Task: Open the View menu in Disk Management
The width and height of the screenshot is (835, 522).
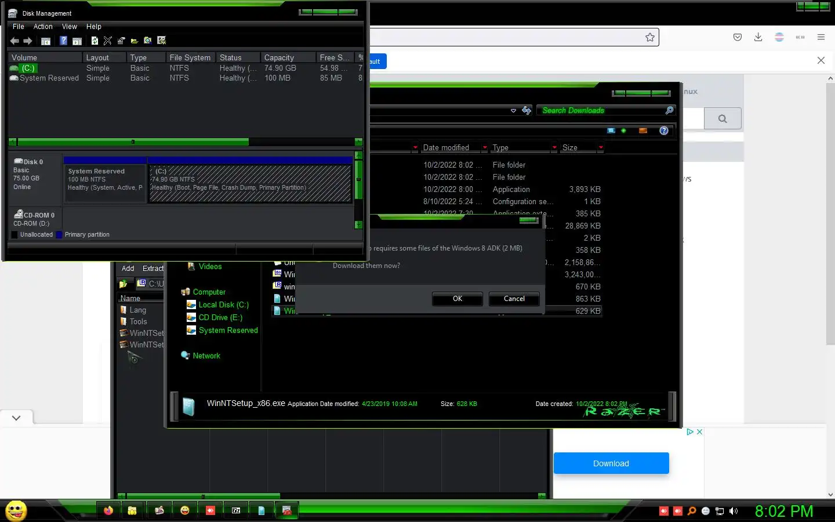Action: point(70,27)
